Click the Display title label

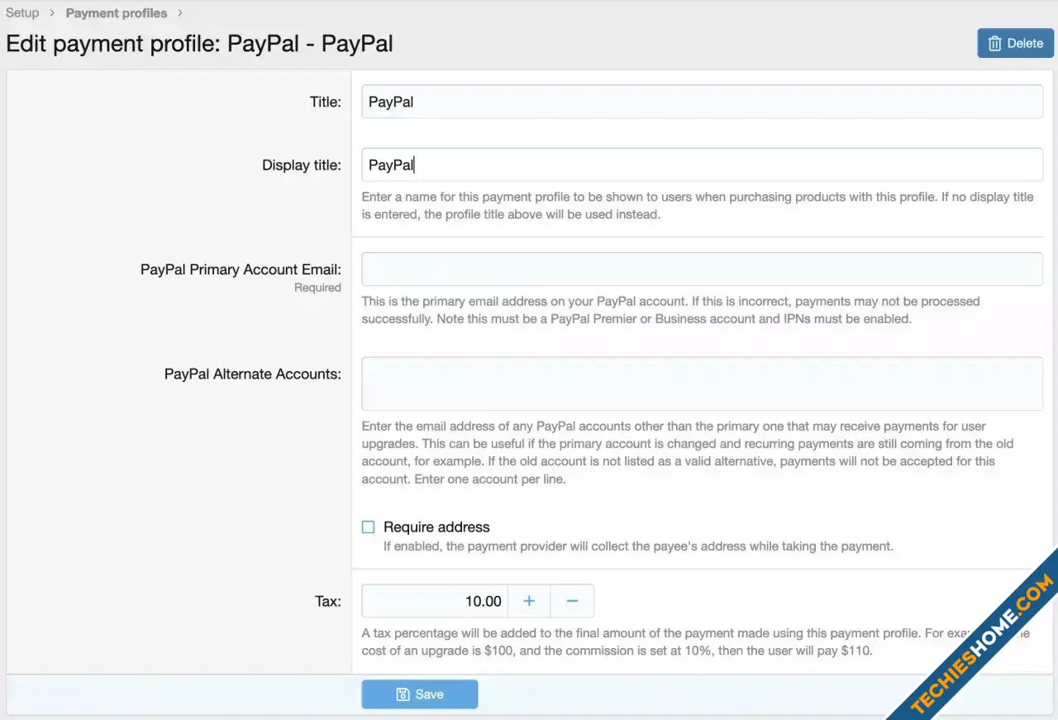point(302,165)
